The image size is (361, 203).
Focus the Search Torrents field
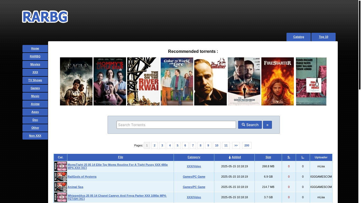pyautogui.click(x=176, y=125)
